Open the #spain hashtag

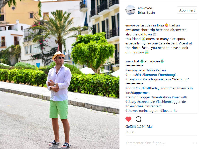161,70
